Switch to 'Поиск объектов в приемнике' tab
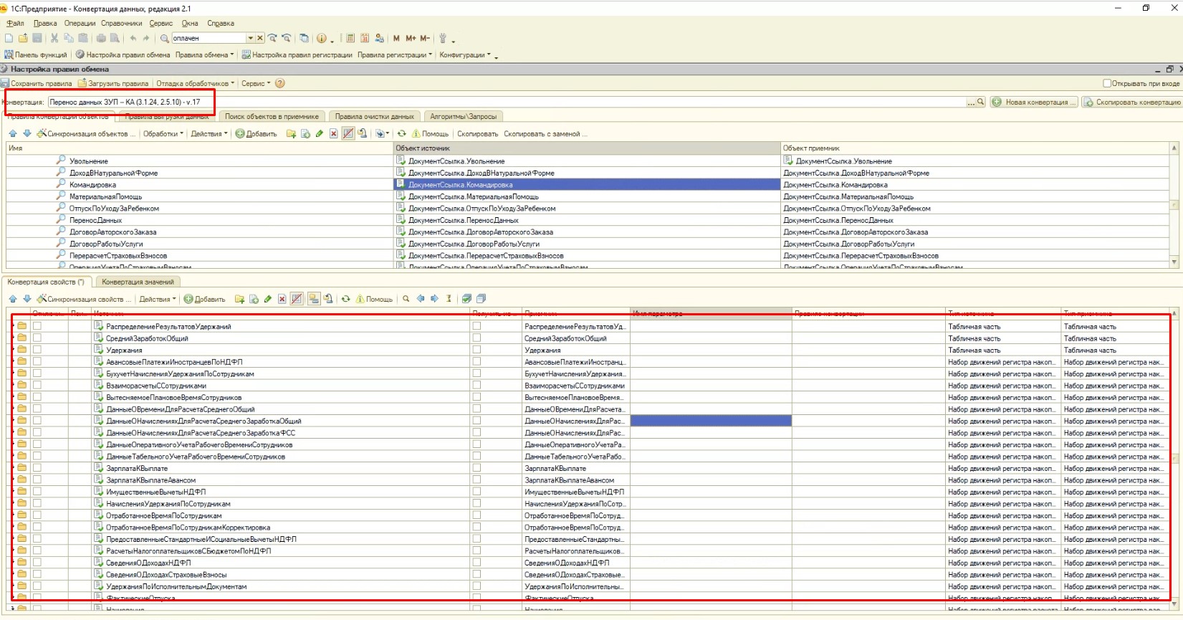The image size is (1183, 620). [x=272, y=116]
